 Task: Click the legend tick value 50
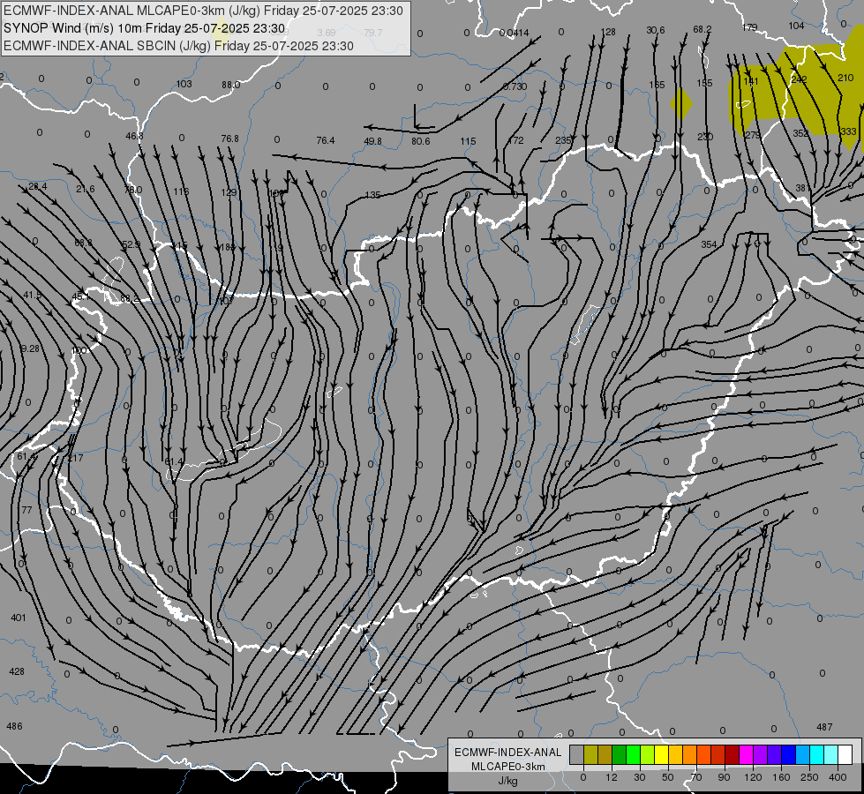coord(668,777)
